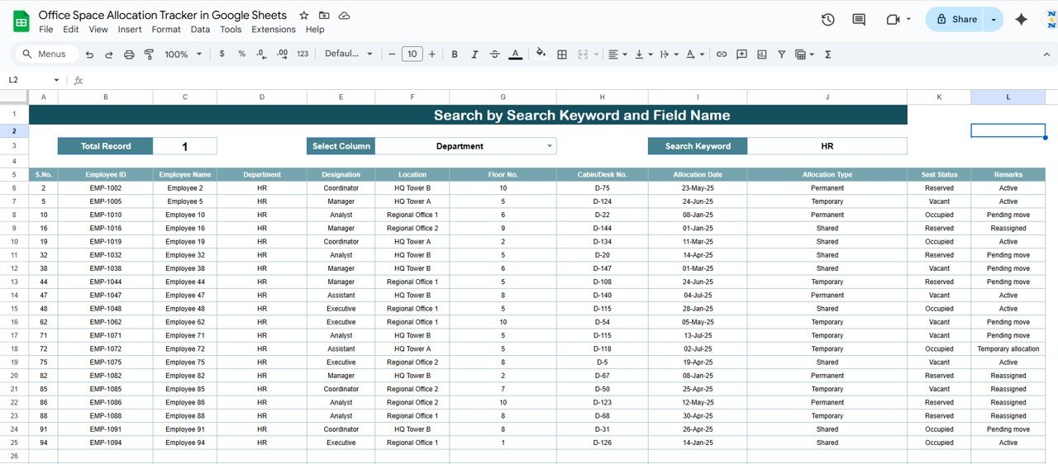Open the font family dropdown

point(348,54)
